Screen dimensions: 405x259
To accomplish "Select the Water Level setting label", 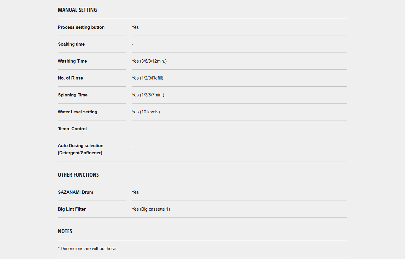I will (78, 112).
